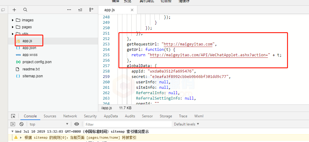Open the images folder
Screen dimensions: 309x142
[x=28, y=20]
